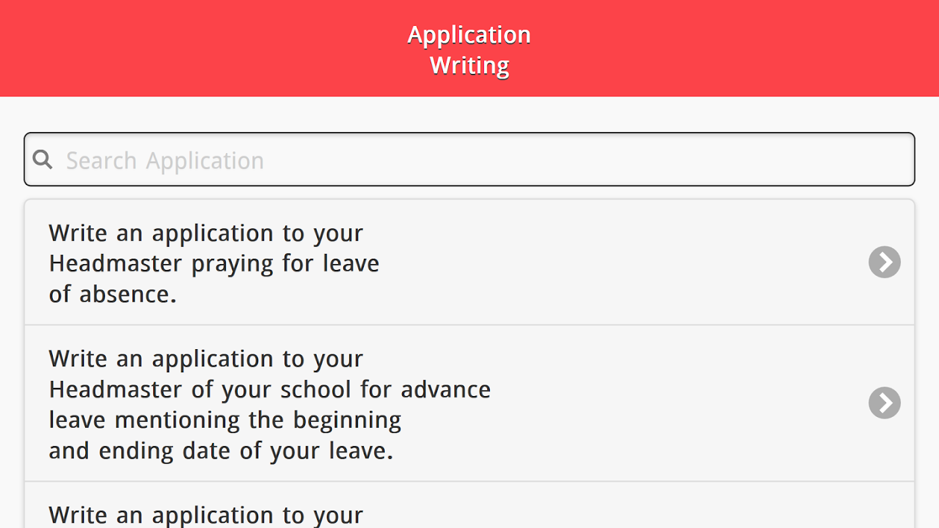The height and width of the screenshot is (528, 939).
Task: Click 'leave mentioning the beginning' line
Action: [x=225, y=420]
